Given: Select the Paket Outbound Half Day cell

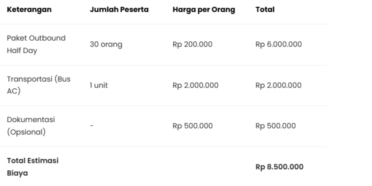Looking at the screenshot, I should click(x=36, y=44).
